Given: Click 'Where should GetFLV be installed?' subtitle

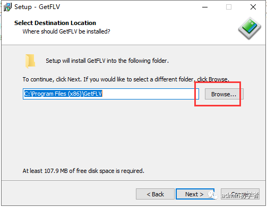Looking at the screenshot, I should (x=66, y=31).
